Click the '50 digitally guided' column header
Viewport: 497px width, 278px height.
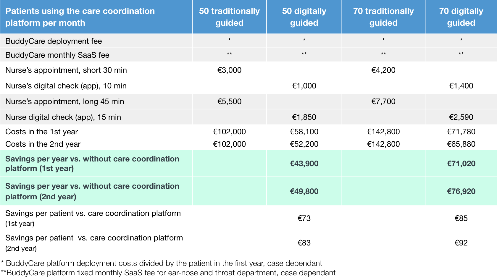[x=304, y=17]
